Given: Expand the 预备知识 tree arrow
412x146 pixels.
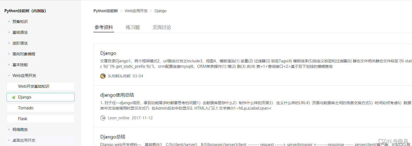Looking at the screenshot, I should coord(9,22).
